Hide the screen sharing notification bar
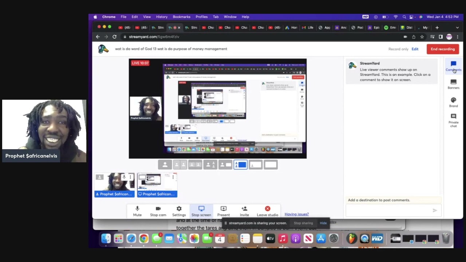Image resolution: width=466 pixels, height=262 pixels. point(323,223)
